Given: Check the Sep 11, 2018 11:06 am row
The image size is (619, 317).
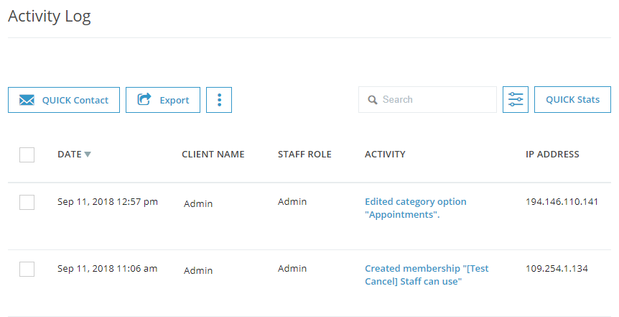Looking at the screenshot, I should click(27, 269).
